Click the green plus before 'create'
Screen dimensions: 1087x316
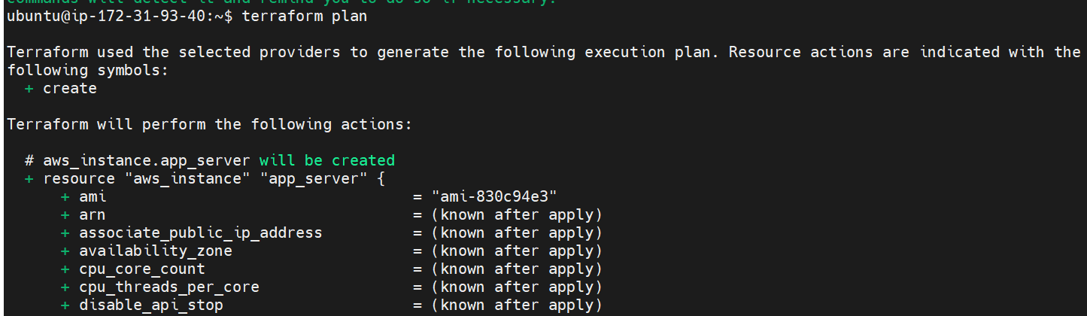coord(29,88)
